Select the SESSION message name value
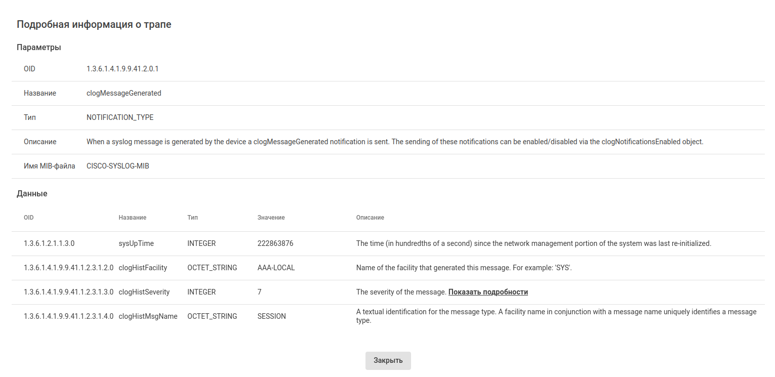Image resolution: width=775 pixels, height=377 pixels. [272, 316]
